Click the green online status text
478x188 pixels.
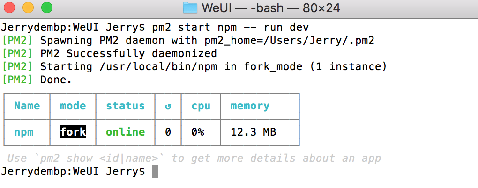pos(125,132)
